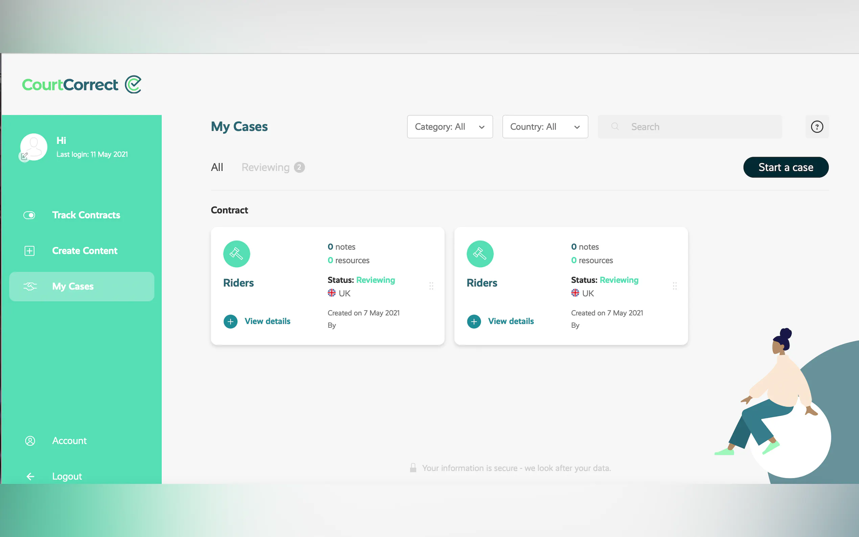Click inside the Search field
Viewport: 859px width, 537px height.
coord(696,127)
